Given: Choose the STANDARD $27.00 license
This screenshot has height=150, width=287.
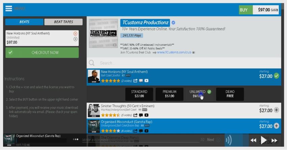Looking at the screenshot, I should point(139,94).
